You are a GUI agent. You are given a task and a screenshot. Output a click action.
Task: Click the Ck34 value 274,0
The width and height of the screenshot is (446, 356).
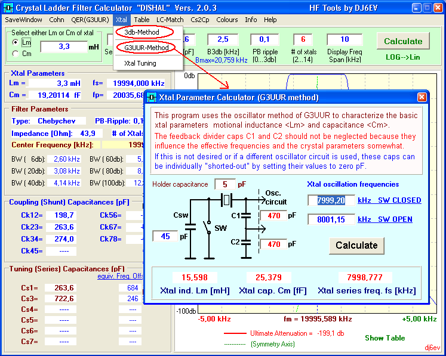[x=61, y=239]
